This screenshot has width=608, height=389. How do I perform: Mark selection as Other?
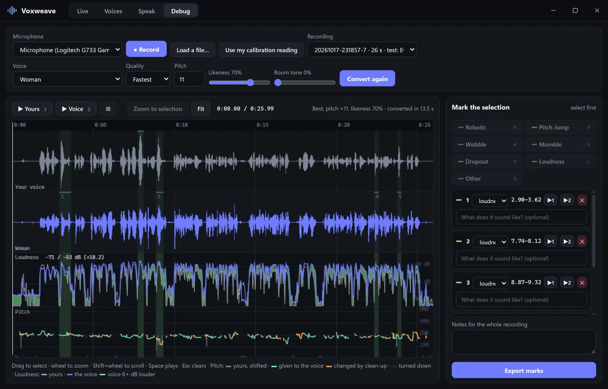pyautogui.click(x=487, y=179)
